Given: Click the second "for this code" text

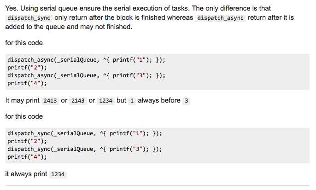Looking at the screenshot, I should click(24, 116).
